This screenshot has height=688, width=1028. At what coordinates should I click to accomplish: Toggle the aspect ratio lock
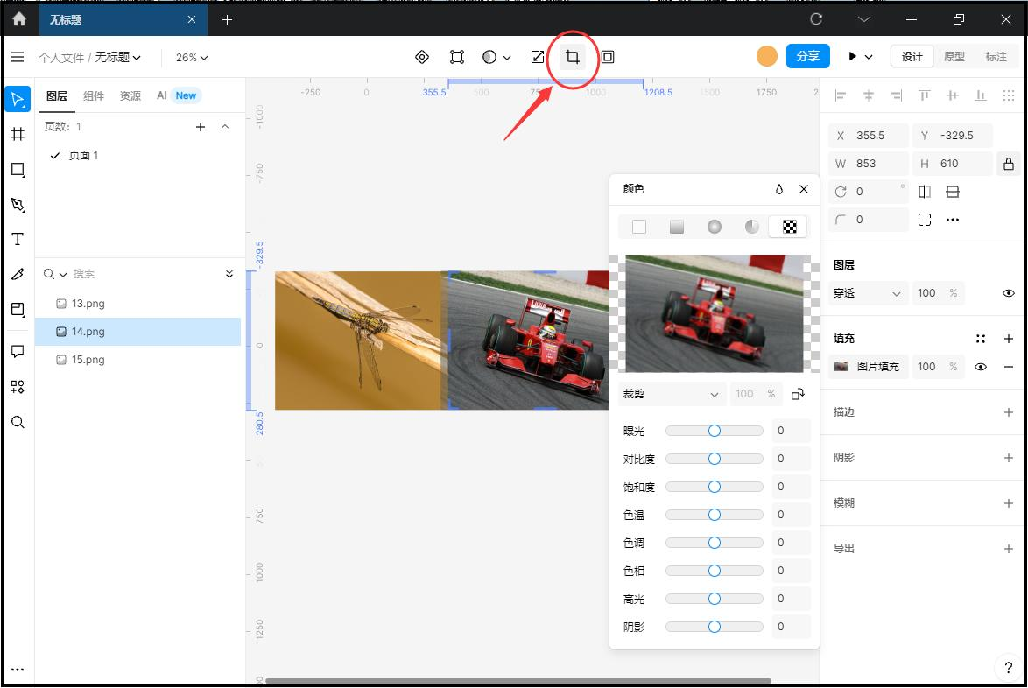(x=1008, y=164)
